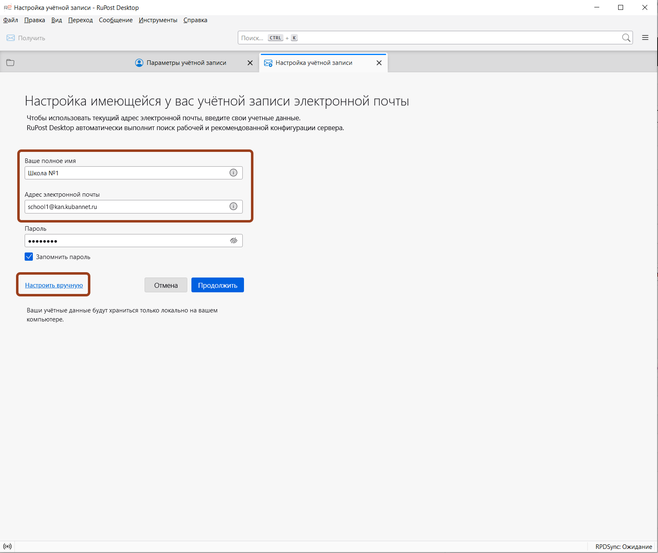
Task: Open the Справка menu
Action: [x=196, y=20]
